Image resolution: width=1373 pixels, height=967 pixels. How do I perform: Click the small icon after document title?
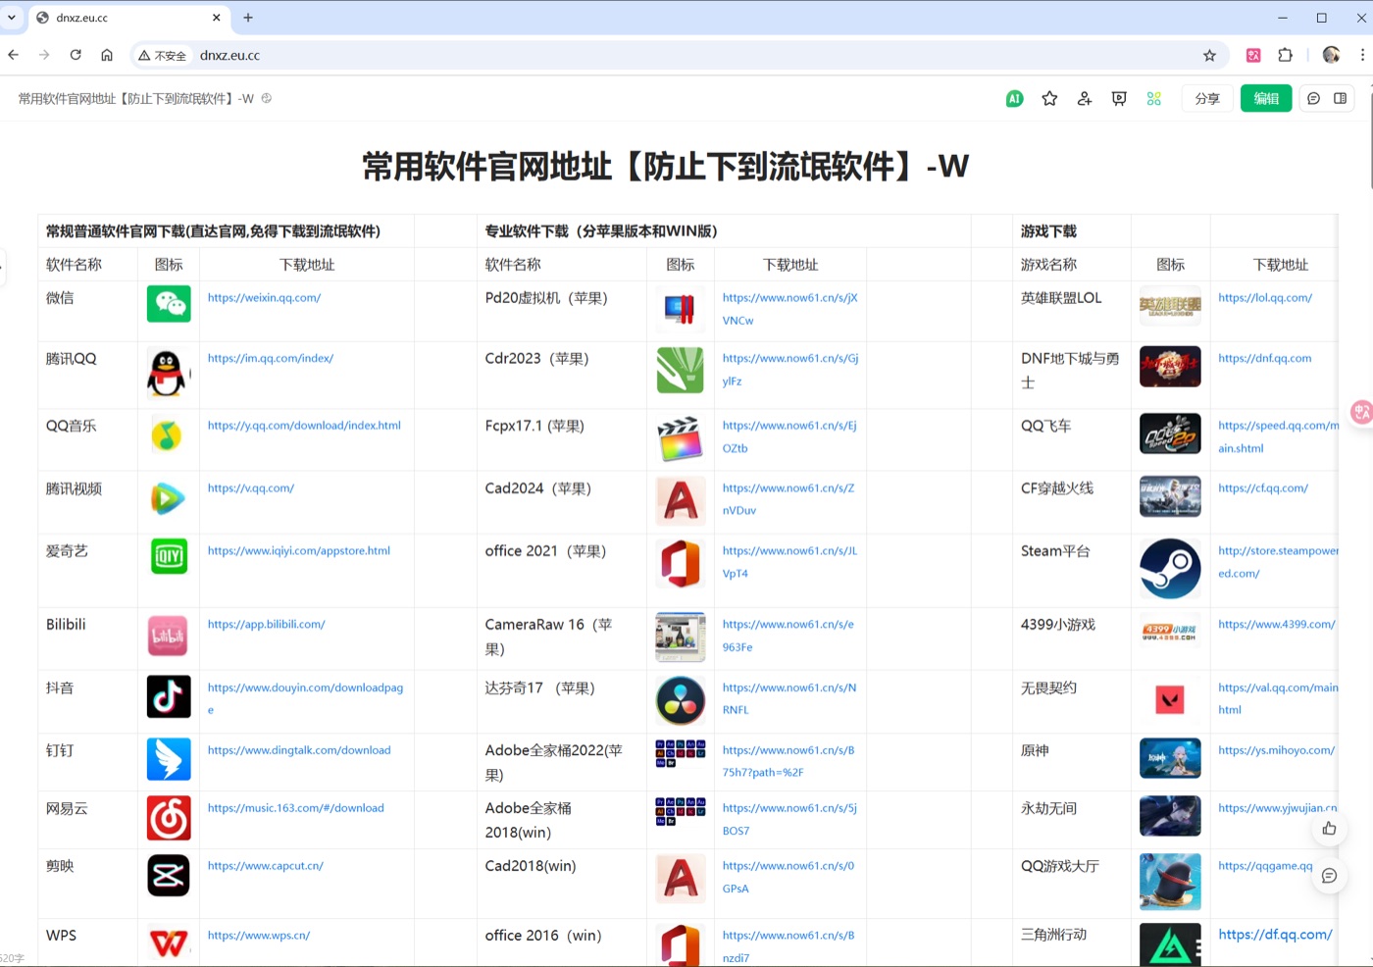(x=267, y=98)
